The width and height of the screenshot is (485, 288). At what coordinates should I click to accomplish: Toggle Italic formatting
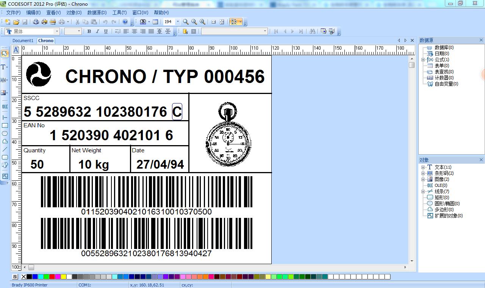tap(97, 31)
